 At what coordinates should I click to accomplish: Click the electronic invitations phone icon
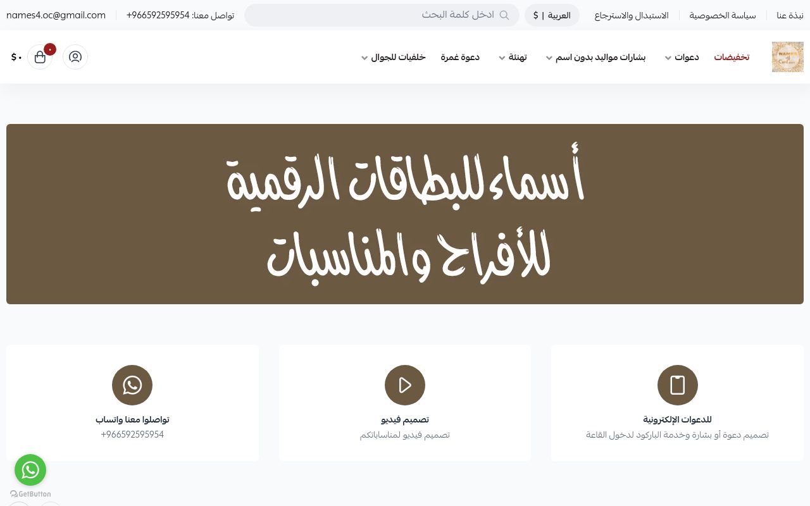678,385
